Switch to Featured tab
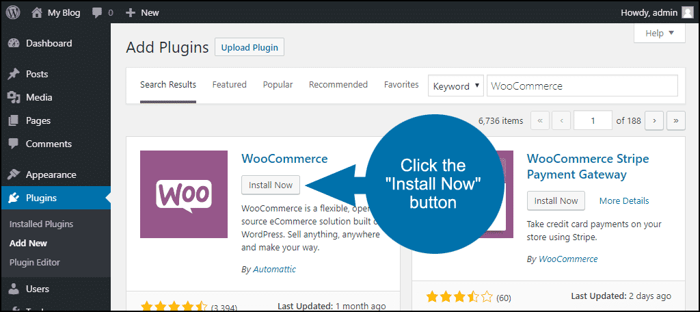This screenshot has width=700, height=312. point(230,84)
